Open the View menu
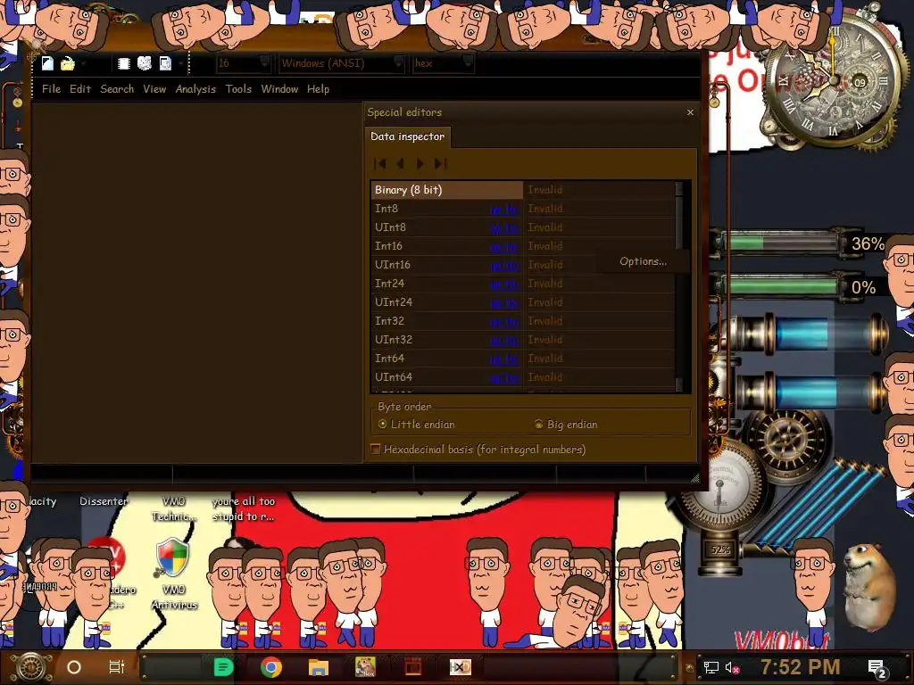The width and height of the screenshot is (914, 685). click(154, 89)
